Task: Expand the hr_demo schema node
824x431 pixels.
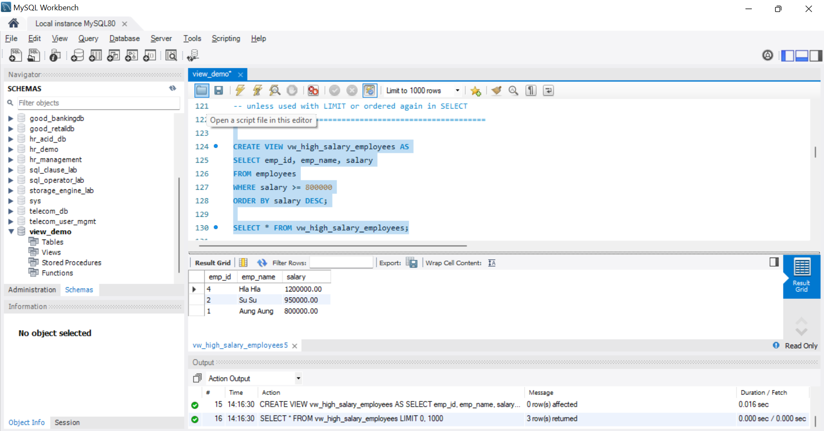Action: point(11,149)
